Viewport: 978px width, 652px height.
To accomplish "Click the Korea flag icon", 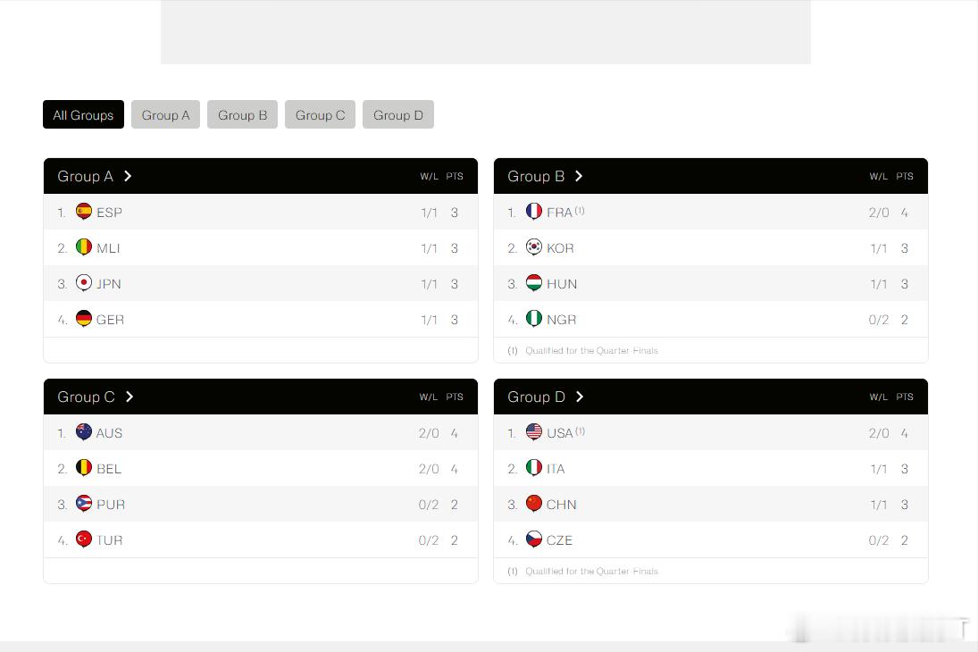I will [x=534, y=247].
